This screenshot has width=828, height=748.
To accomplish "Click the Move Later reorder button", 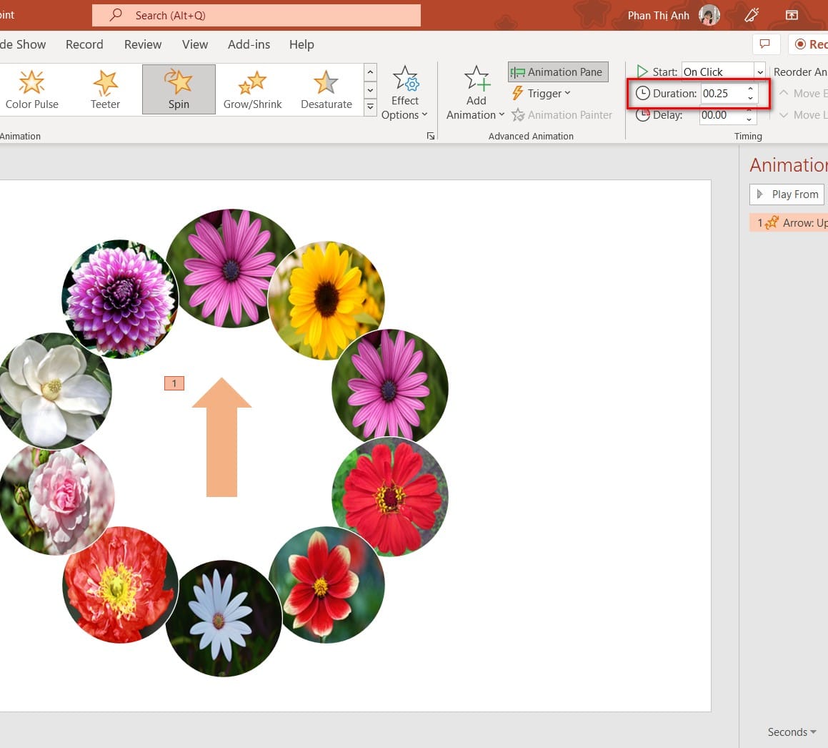I will pyautogui.click(x=804, y=114).
